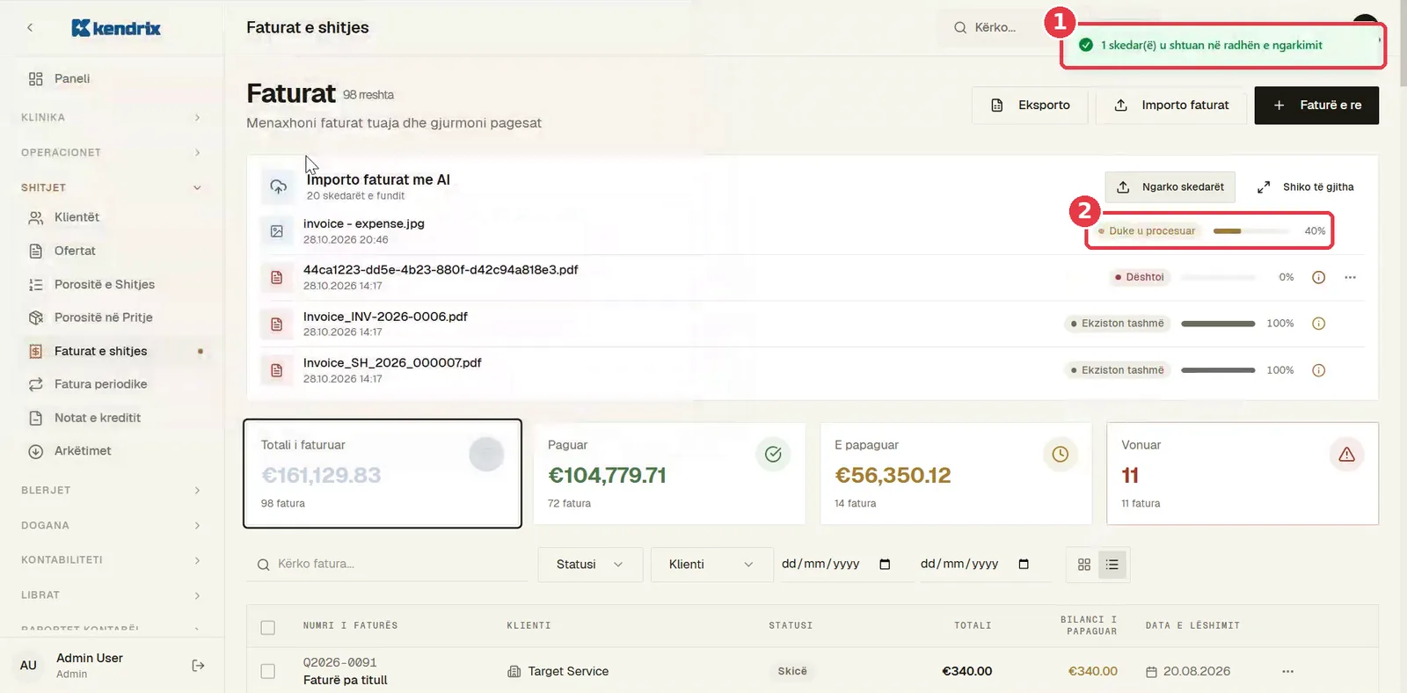Collapse sidebar with back arrow

30,27
